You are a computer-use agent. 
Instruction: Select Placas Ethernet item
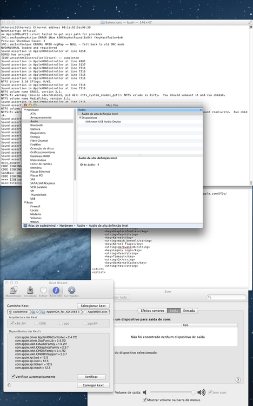(x=40, y=172)
